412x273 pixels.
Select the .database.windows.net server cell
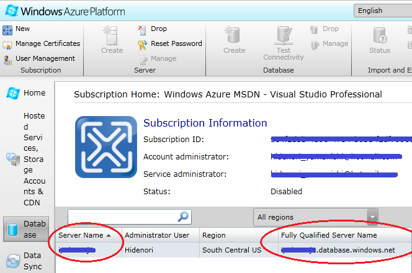[x=344, y=250]
